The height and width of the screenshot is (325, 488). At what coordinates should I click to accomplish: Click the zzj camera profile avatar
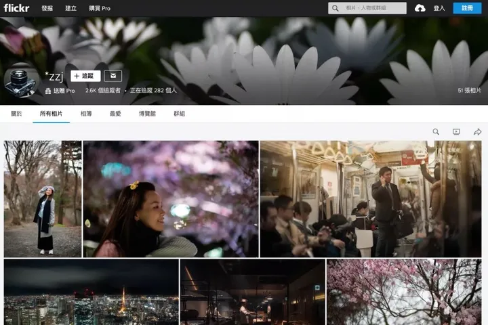(22, 81)
